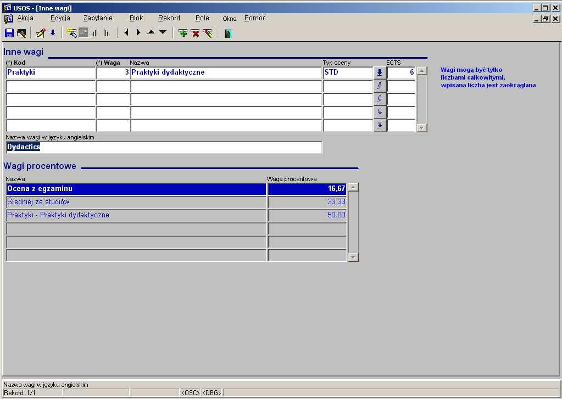Click the ascending bars sort icon
The width and height of the screenshot is (562, 399).
(94, 33)
